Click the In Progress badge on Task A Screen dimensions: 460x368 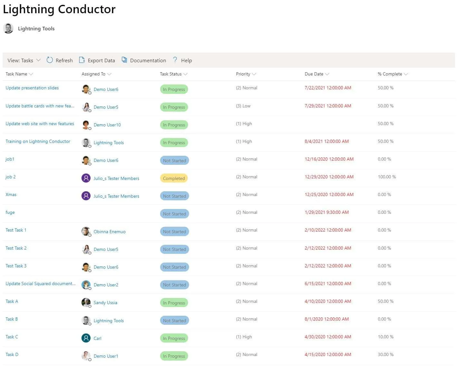tap(174, 303)
